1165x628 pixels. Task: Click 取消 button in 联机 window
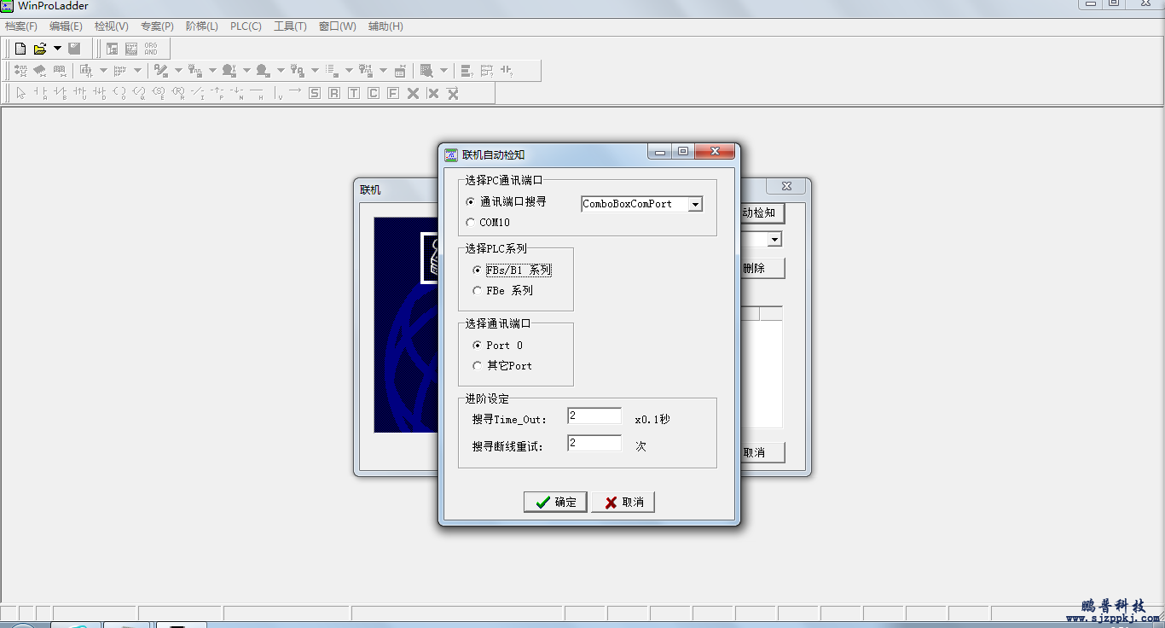[x=761, y=452]
